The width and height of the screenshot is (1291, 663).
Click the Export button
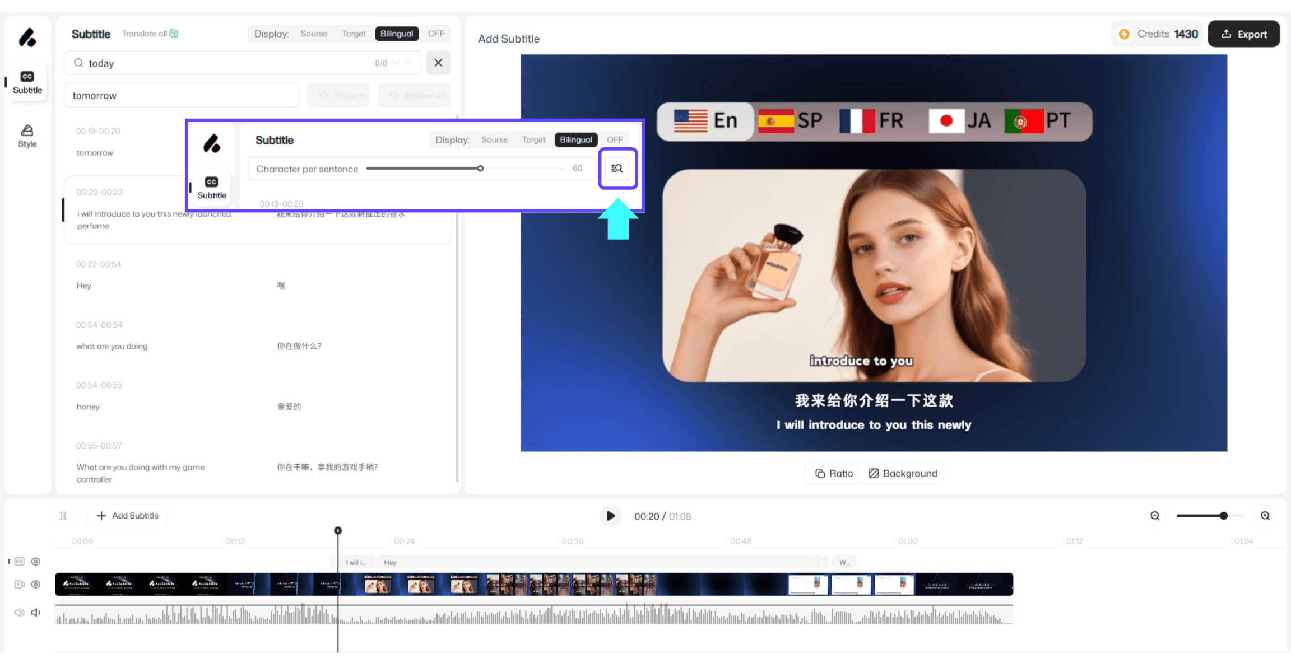coord(1243,34)
